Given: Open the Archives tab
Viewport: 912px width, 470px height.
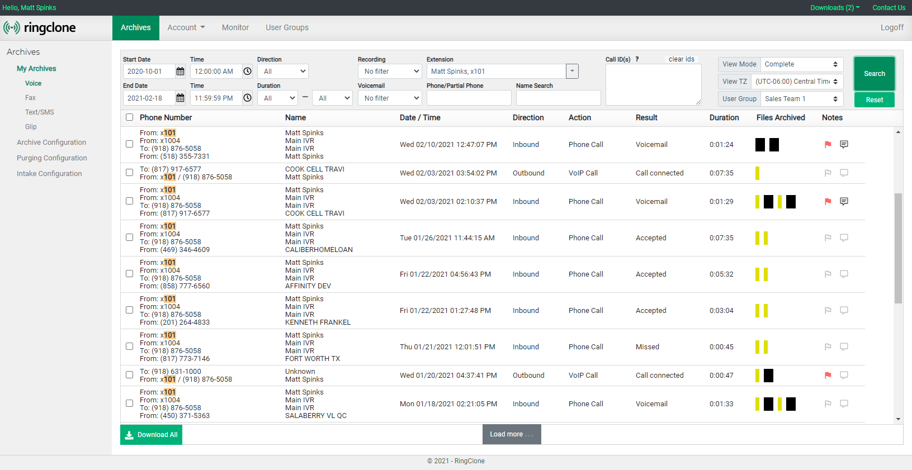Looking at the screenshot, I should pos(136,27).
